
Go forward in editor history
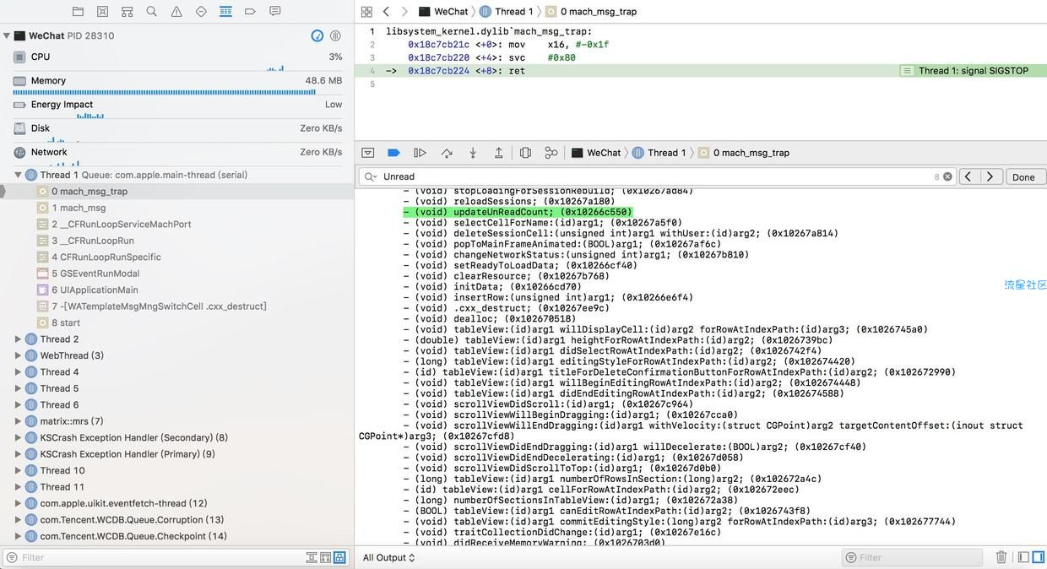pos(404,12)
